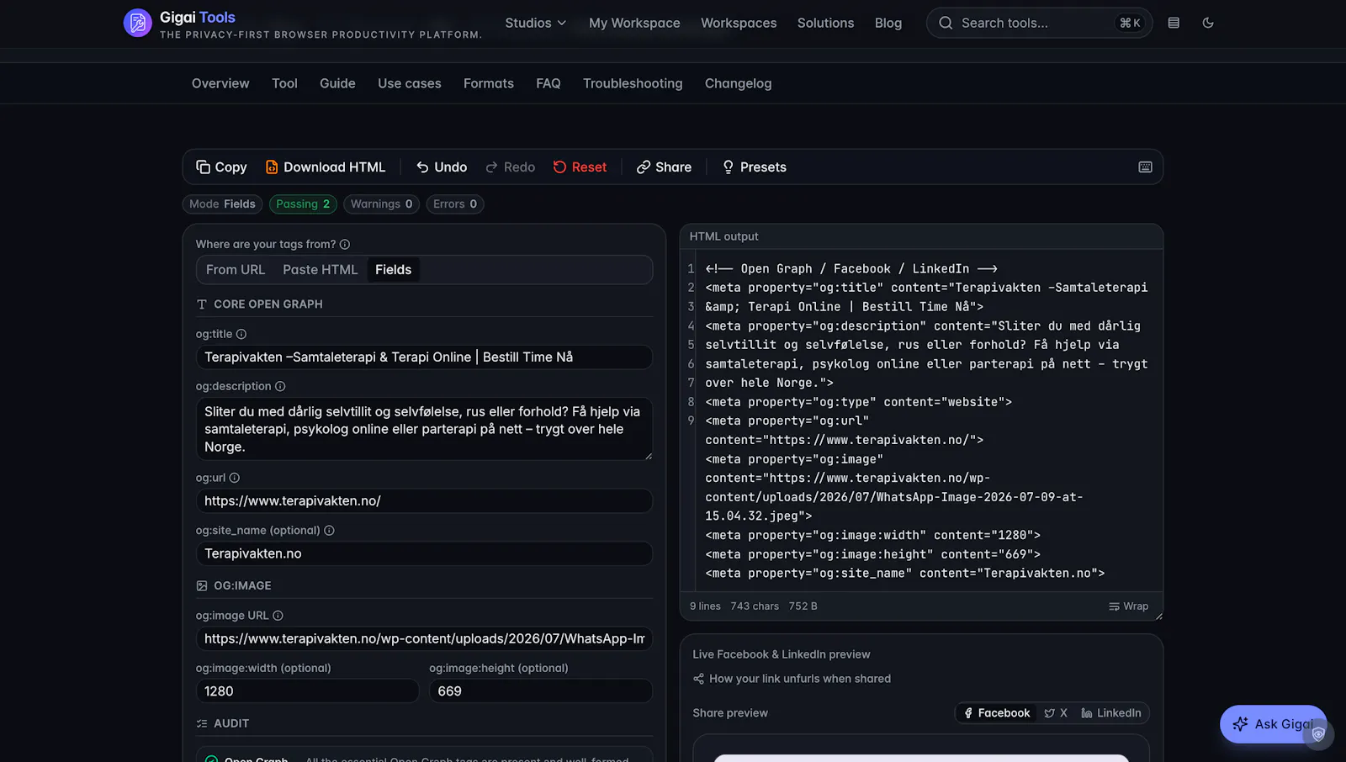The image size is (1346, 762).
Task: Click the Errors 0 badge
Action: [x=455, y=204]
